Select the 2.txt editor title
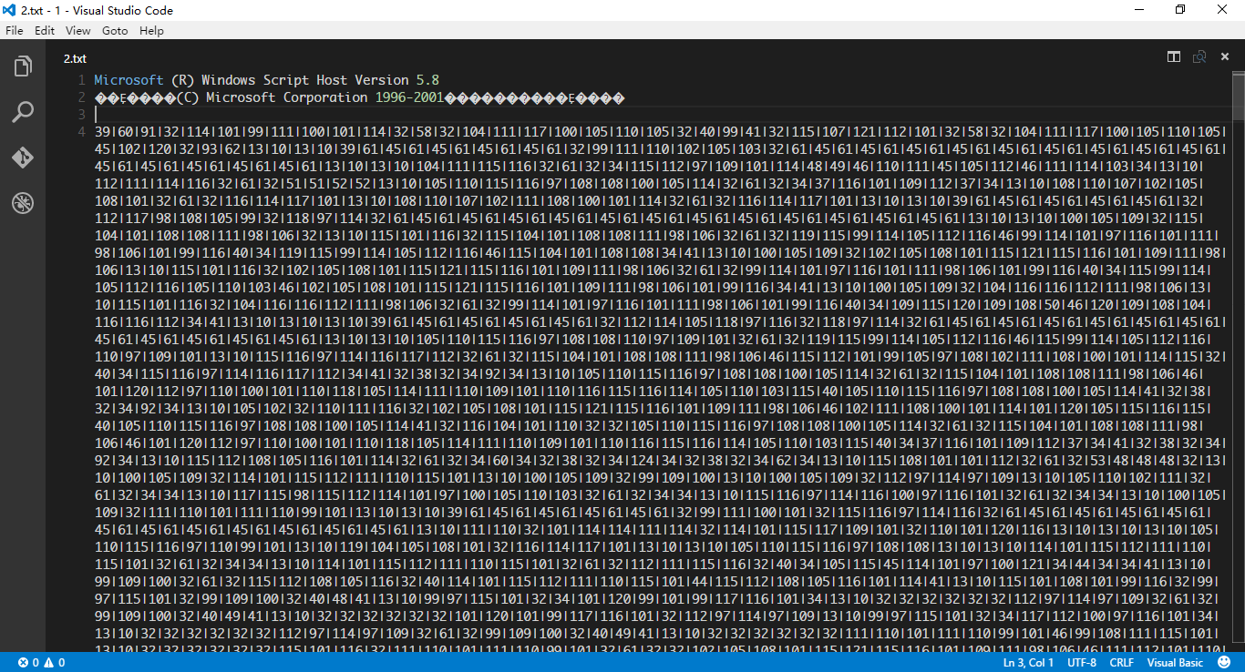The image size is (1245, 672). [x=75, y=57]
